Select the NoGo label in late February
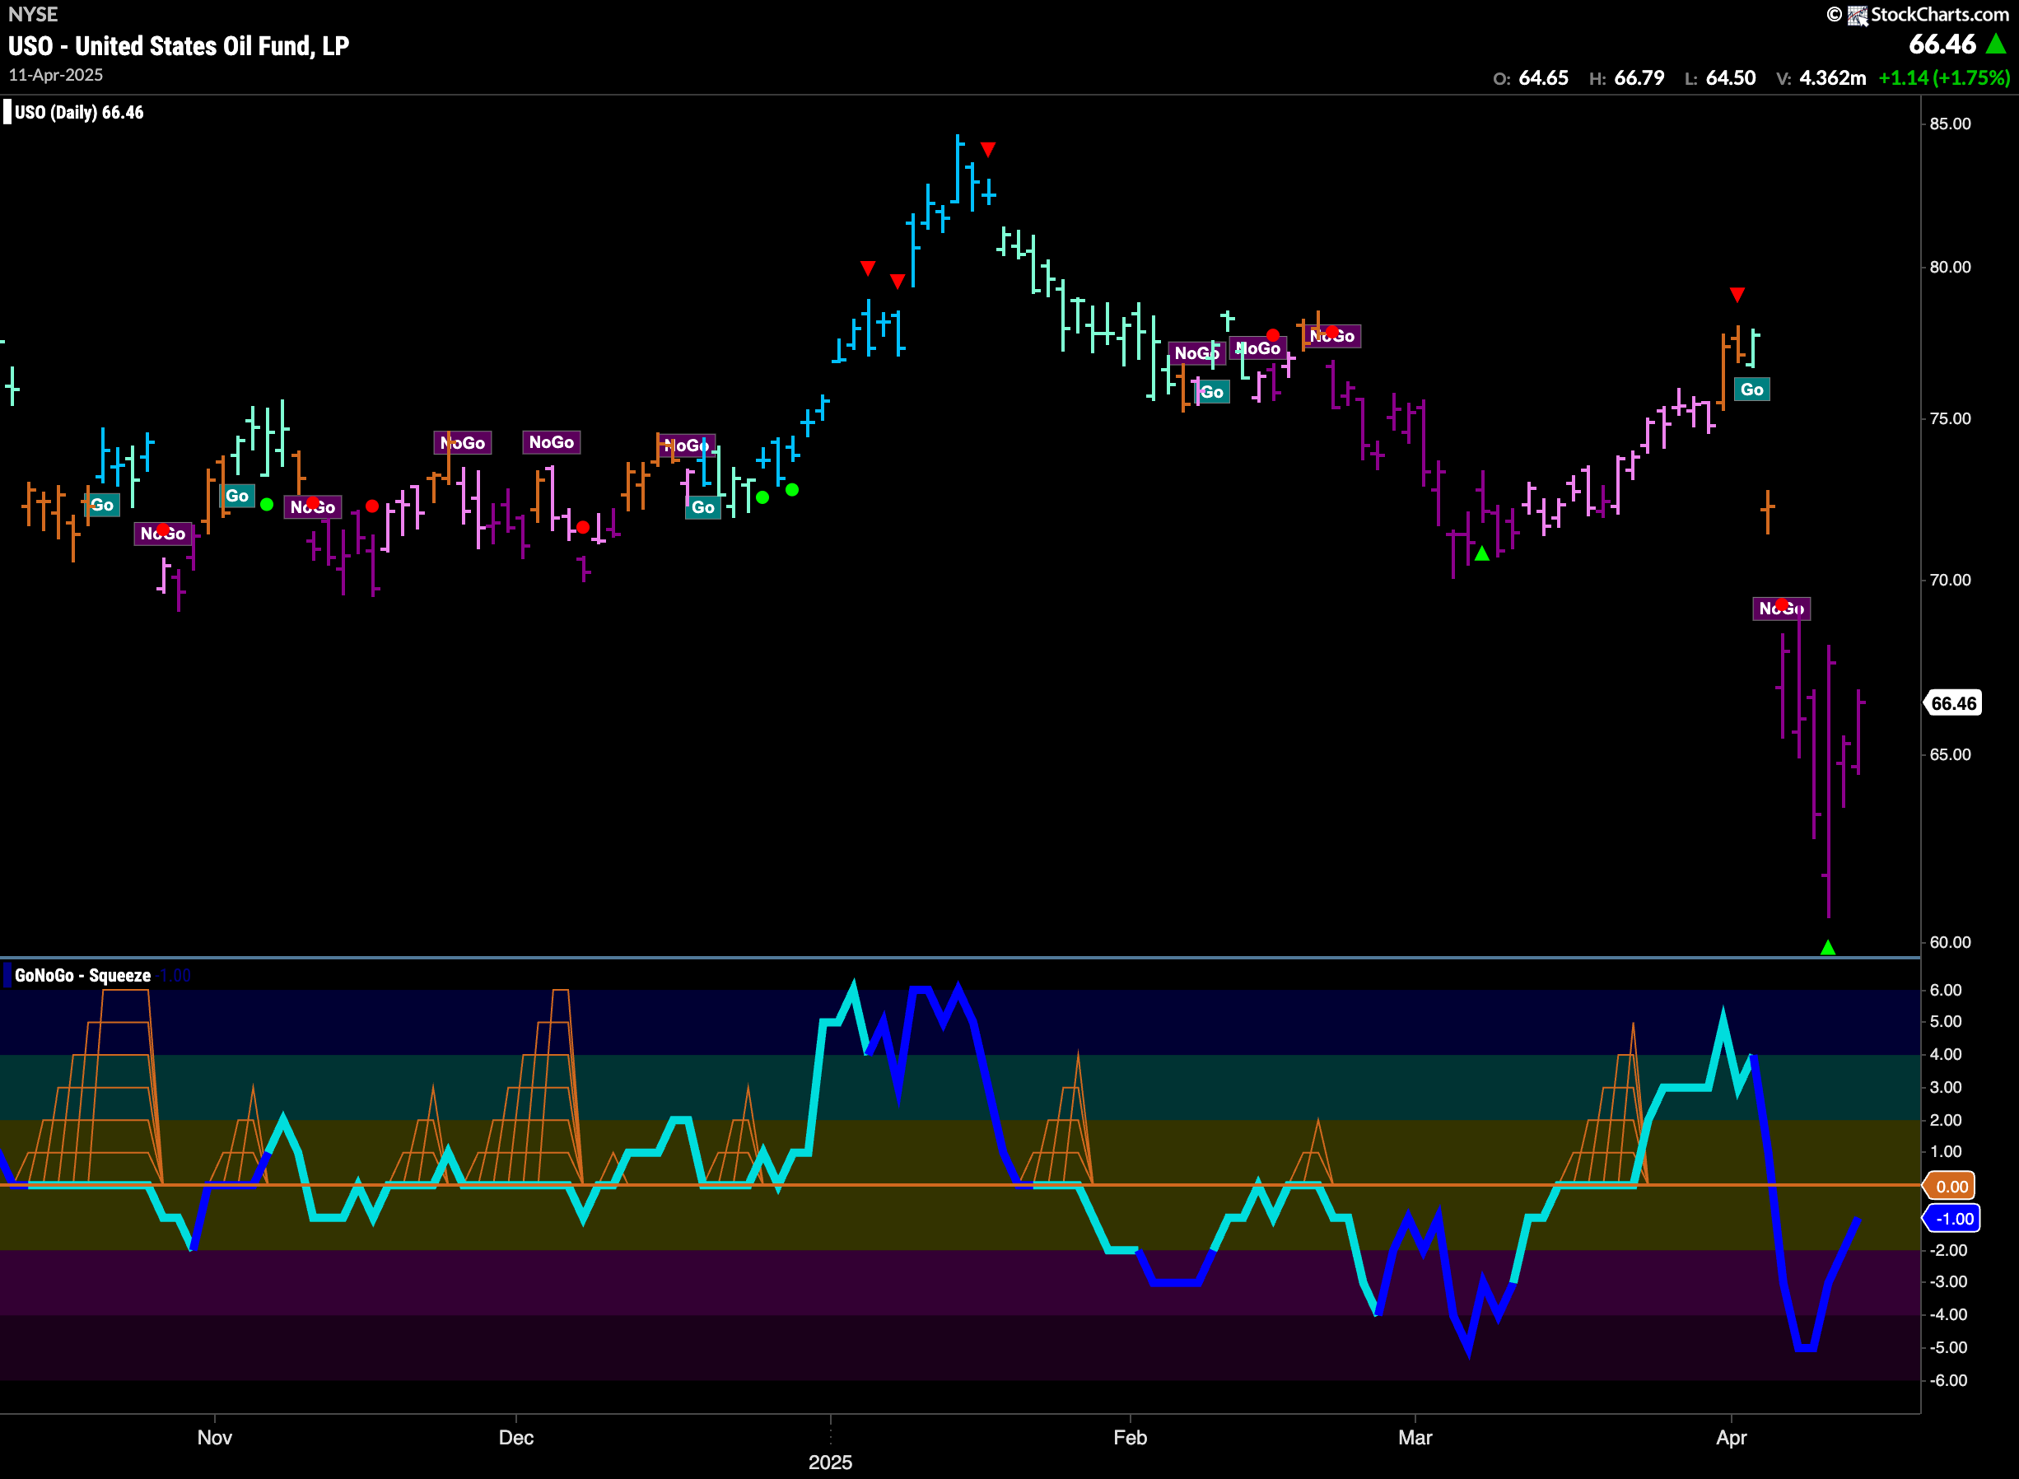The image size is (2019, 1479). pyautogui.click(x=1331, y=337)
